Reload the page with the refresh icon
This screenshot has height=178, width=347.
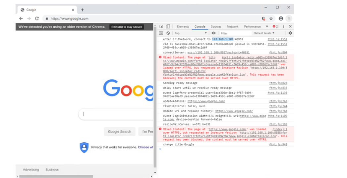[x=37, y=18]
